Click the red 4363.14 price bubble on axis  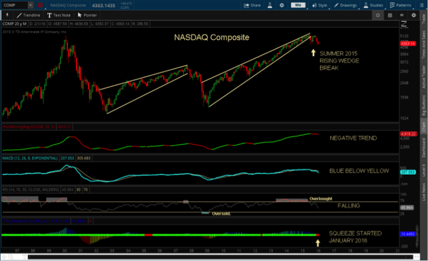(408, 43)
